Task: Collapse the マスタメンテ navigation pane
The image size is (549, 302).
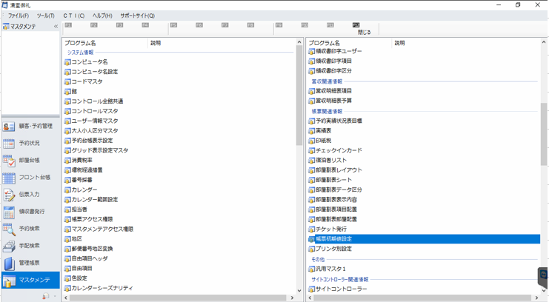Action: [x=56, y=27]
